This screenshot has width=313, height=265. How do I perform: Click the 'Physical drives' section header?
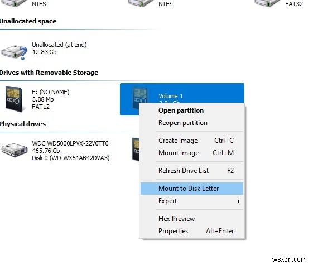click(23, 124)
